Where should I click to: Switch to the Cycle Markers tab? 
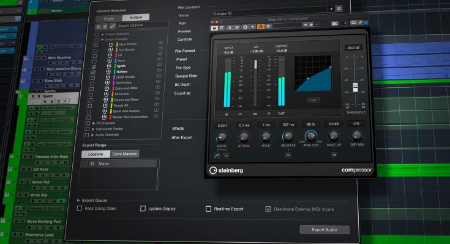pos(124,154)
